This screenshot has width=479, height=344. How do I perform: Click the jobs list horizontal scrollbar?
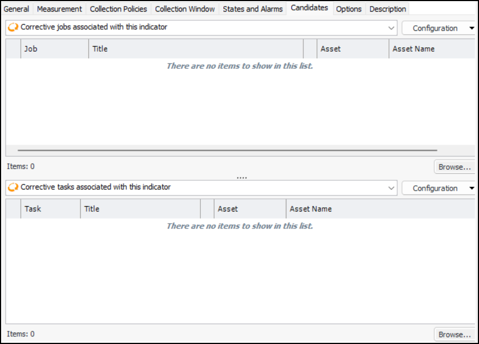[227, 150]
